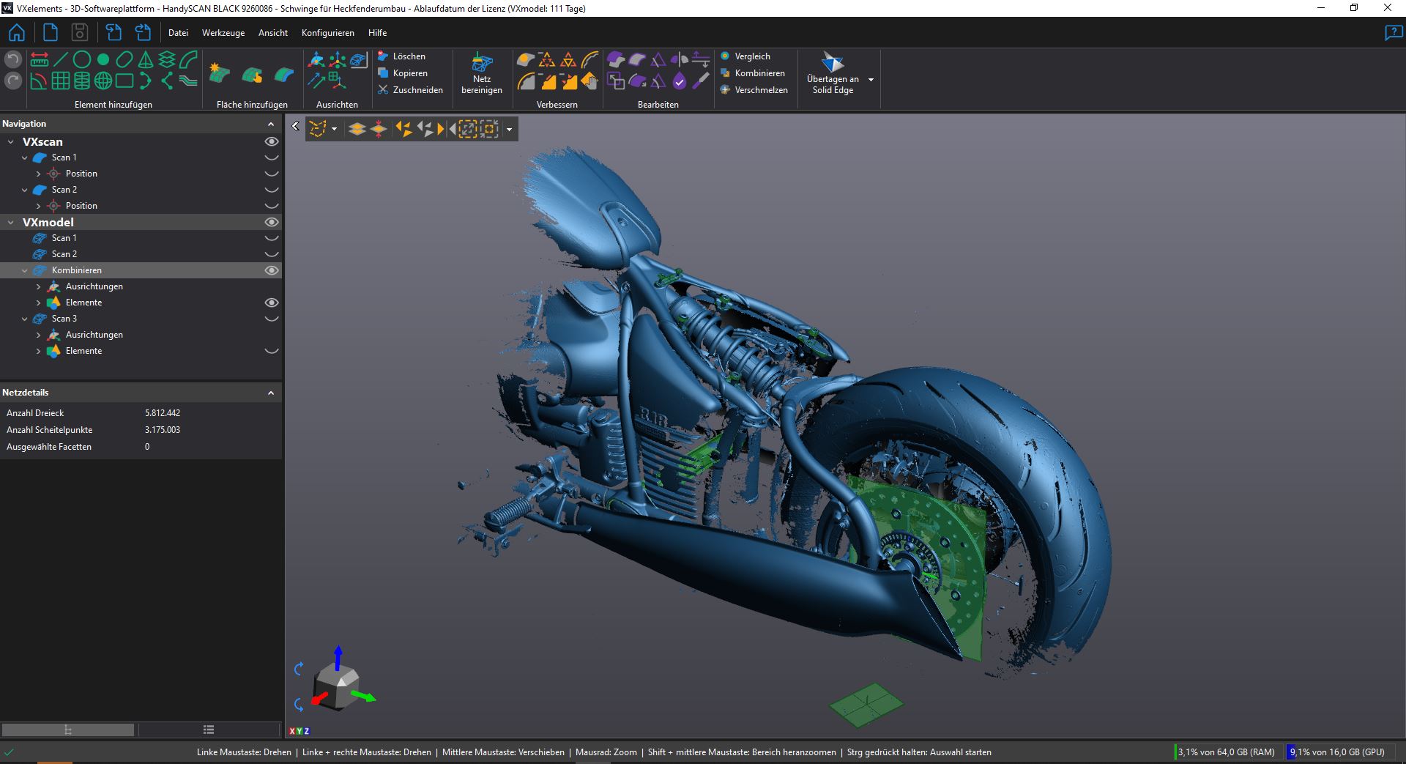The height and width of the screenshot is (764, 1406).
Task: Show VXscan Scan 2
Action: [271, 190]
